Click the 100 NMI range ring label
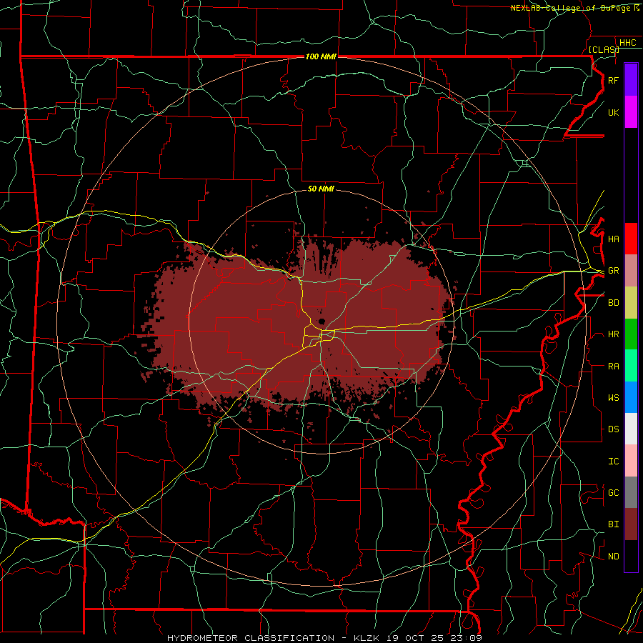 [321, 56]
